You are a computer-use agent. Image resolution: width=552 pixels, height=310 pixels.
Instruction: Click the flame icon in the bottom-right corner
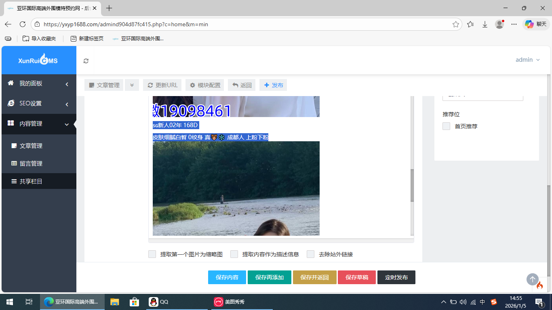coord(539,286)
